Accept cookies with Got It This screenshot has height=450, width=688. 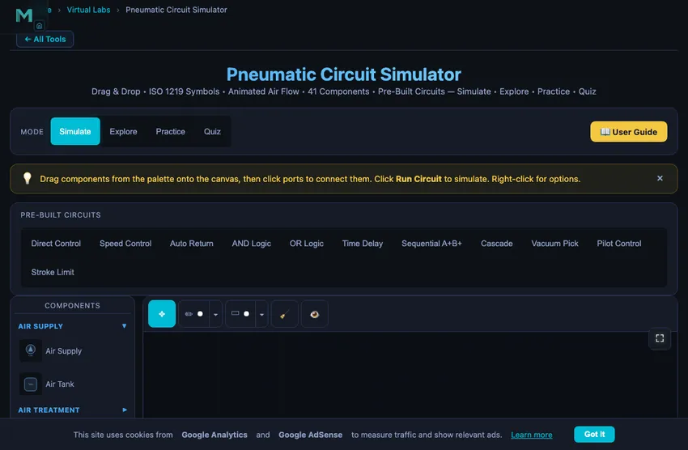594,434
